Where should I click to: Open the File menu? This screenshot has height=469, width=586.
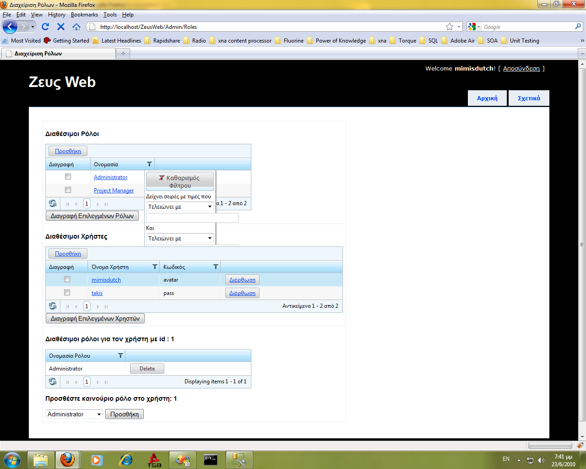coord(7,15)
